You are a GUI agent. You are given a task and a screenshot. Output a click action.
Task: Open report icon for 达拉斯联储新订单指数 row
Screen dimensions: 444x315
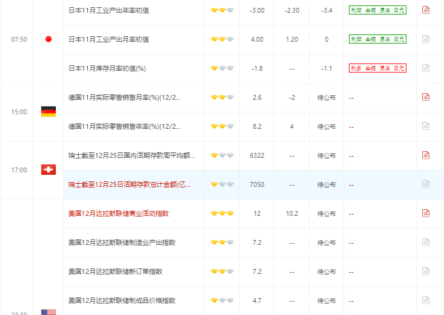tap(426, 271)
